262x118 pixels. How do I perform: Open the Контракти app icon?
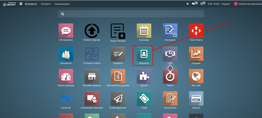[170, 31]
